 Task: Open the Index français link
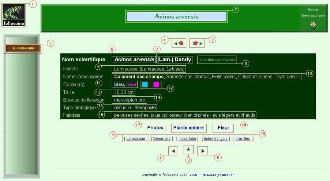(x=216, y=139)
